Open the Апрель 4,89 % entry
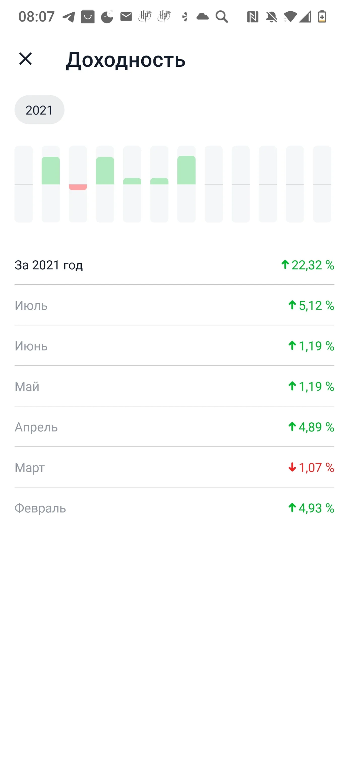This screenshot has height=757, width=349. tap(174, 427)
